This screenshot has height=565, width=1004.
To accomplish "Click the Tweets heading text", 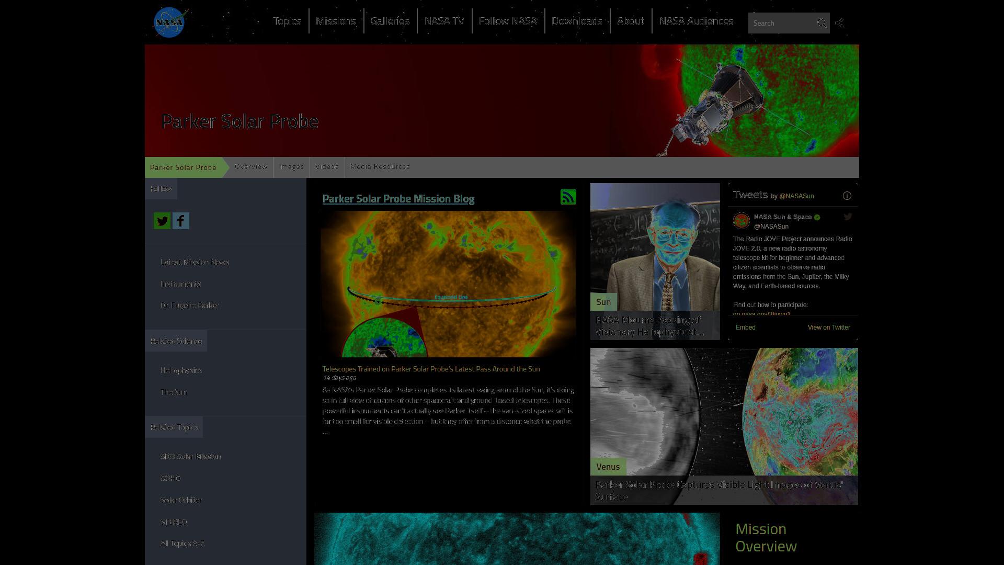I will tap(750, 195).
